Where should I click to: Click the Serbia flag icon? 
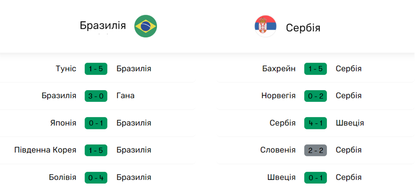point(265,26)
